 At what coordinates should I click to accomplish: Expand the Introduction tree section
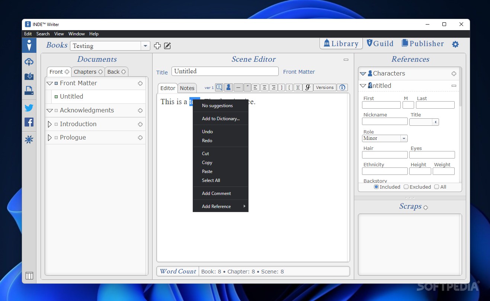[x=50, y=124]
